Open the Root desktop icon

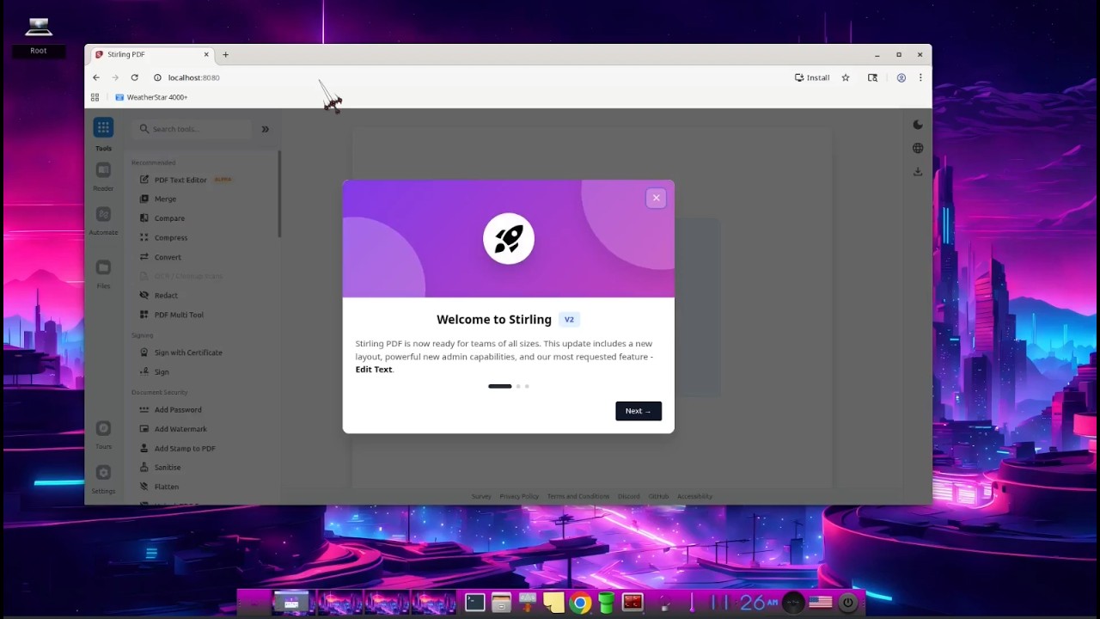(x=38, y=37)
